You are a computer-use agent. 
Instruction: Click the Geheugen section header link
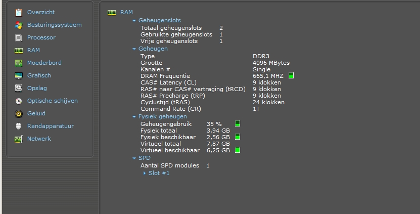click(x=153, y=49)
